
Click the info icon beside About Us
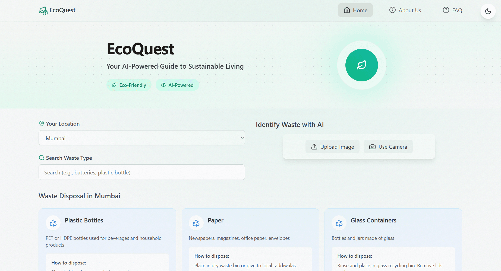(392, 10)
